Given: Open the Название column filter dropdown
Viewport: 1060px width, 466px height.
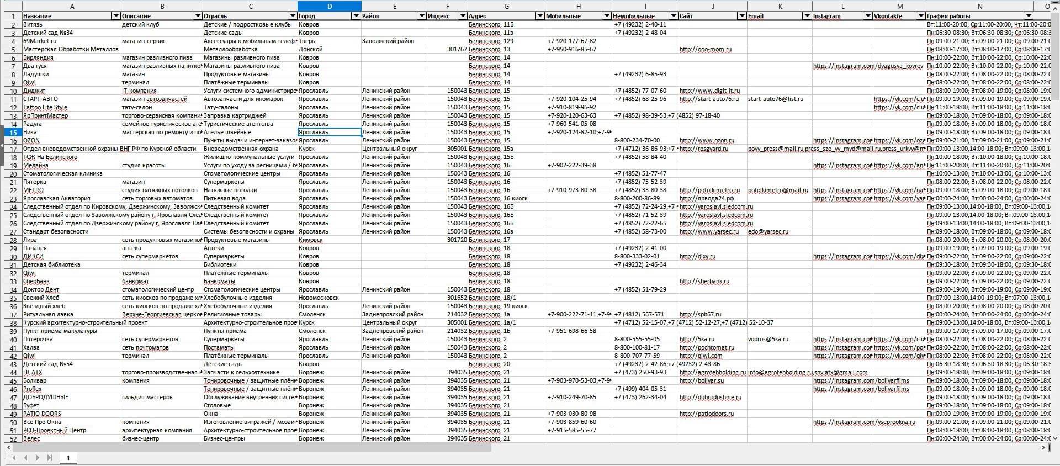Looking at the screenshot, I should point(115,16).
